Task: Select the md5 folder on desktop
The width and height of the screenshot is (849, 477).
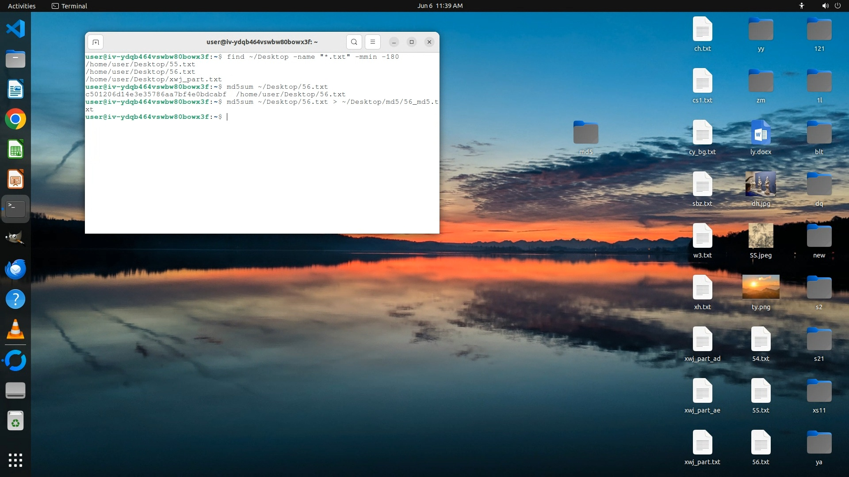Action: 585,133
